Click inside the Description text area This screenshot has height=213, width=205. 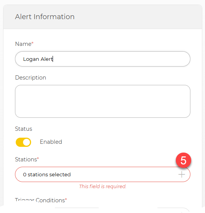(102, 101)
